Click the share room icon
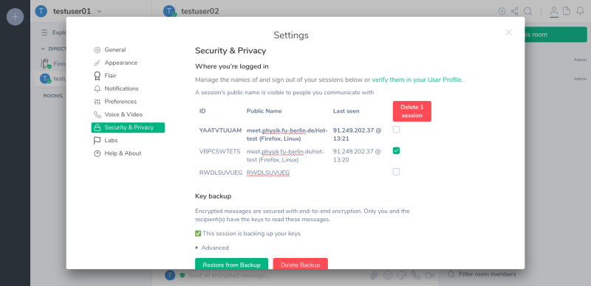 tap(514, 11)
